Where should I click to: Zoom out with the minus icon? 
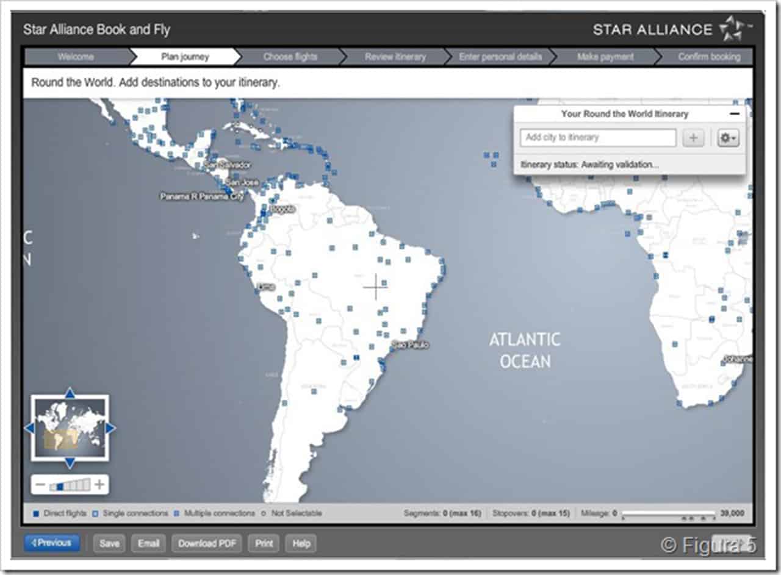(x=41, y=485)
